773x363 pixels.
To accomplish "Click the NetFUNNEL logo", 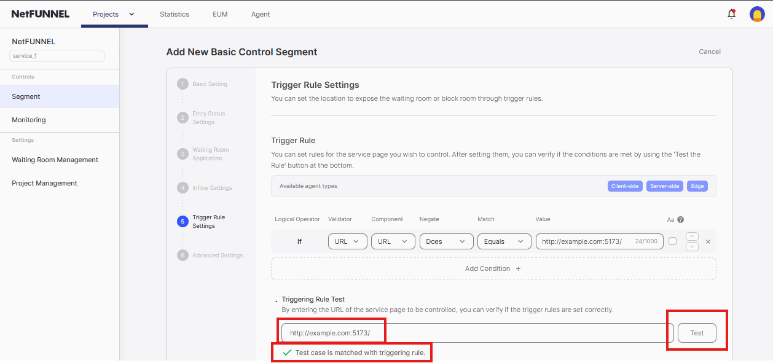I will pos(40,14).
